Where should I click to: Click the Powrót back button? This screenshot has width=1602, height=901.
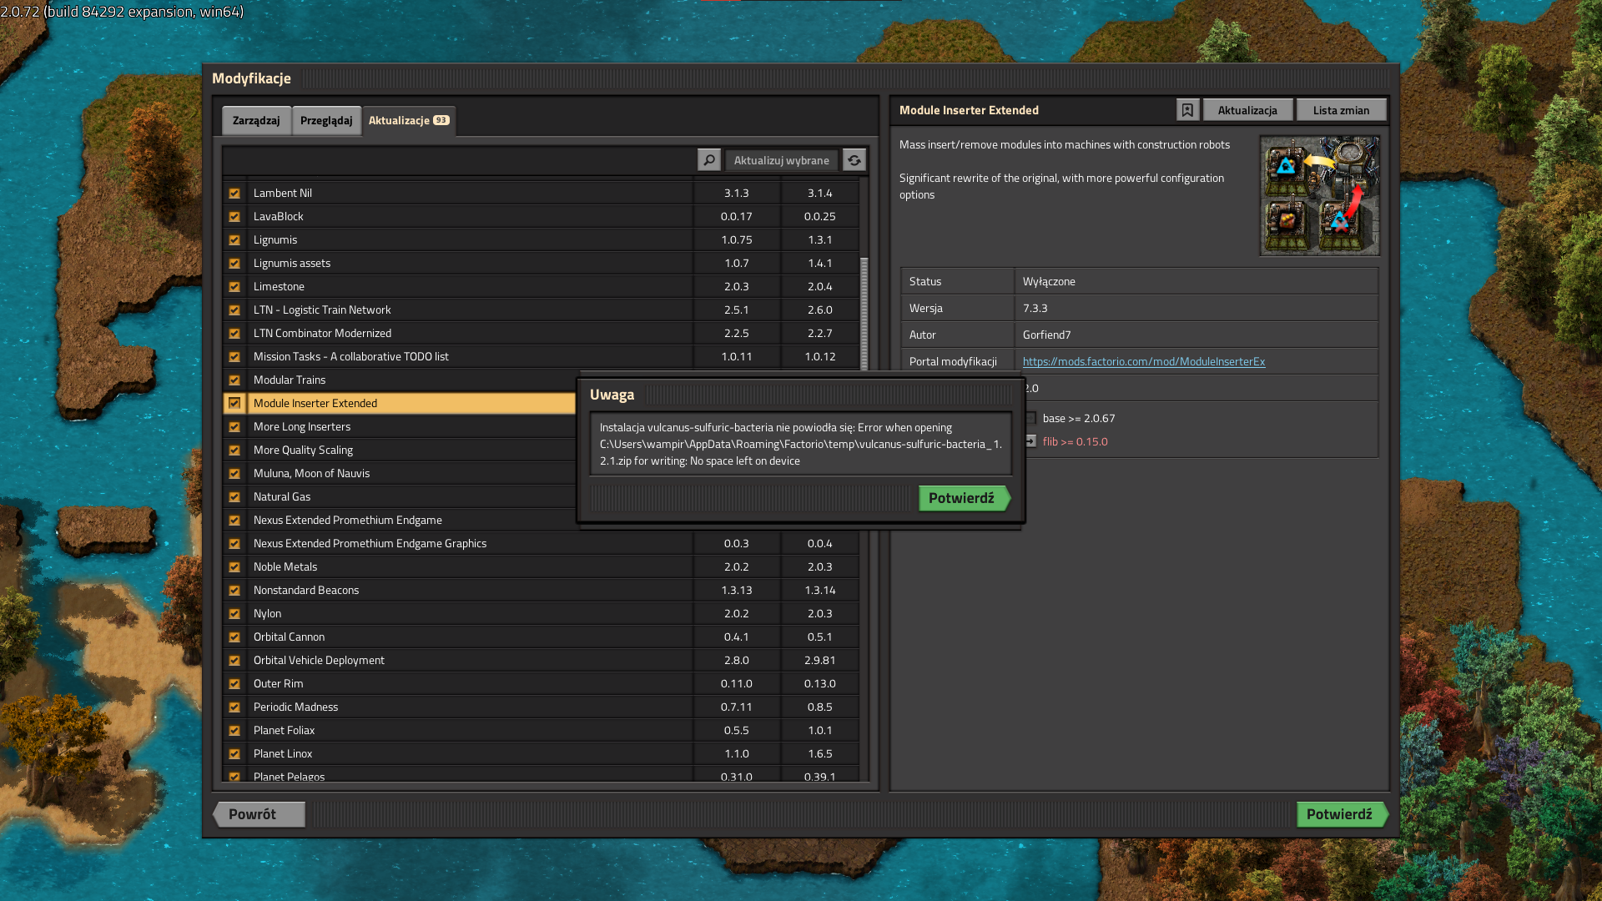(259, 814)
